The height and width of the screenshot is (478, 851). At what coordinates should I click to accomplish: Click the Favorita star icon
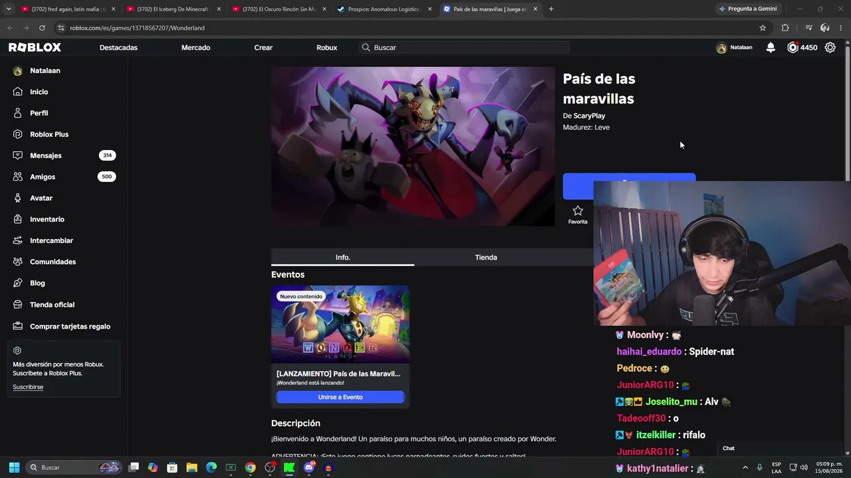(578, 210)
